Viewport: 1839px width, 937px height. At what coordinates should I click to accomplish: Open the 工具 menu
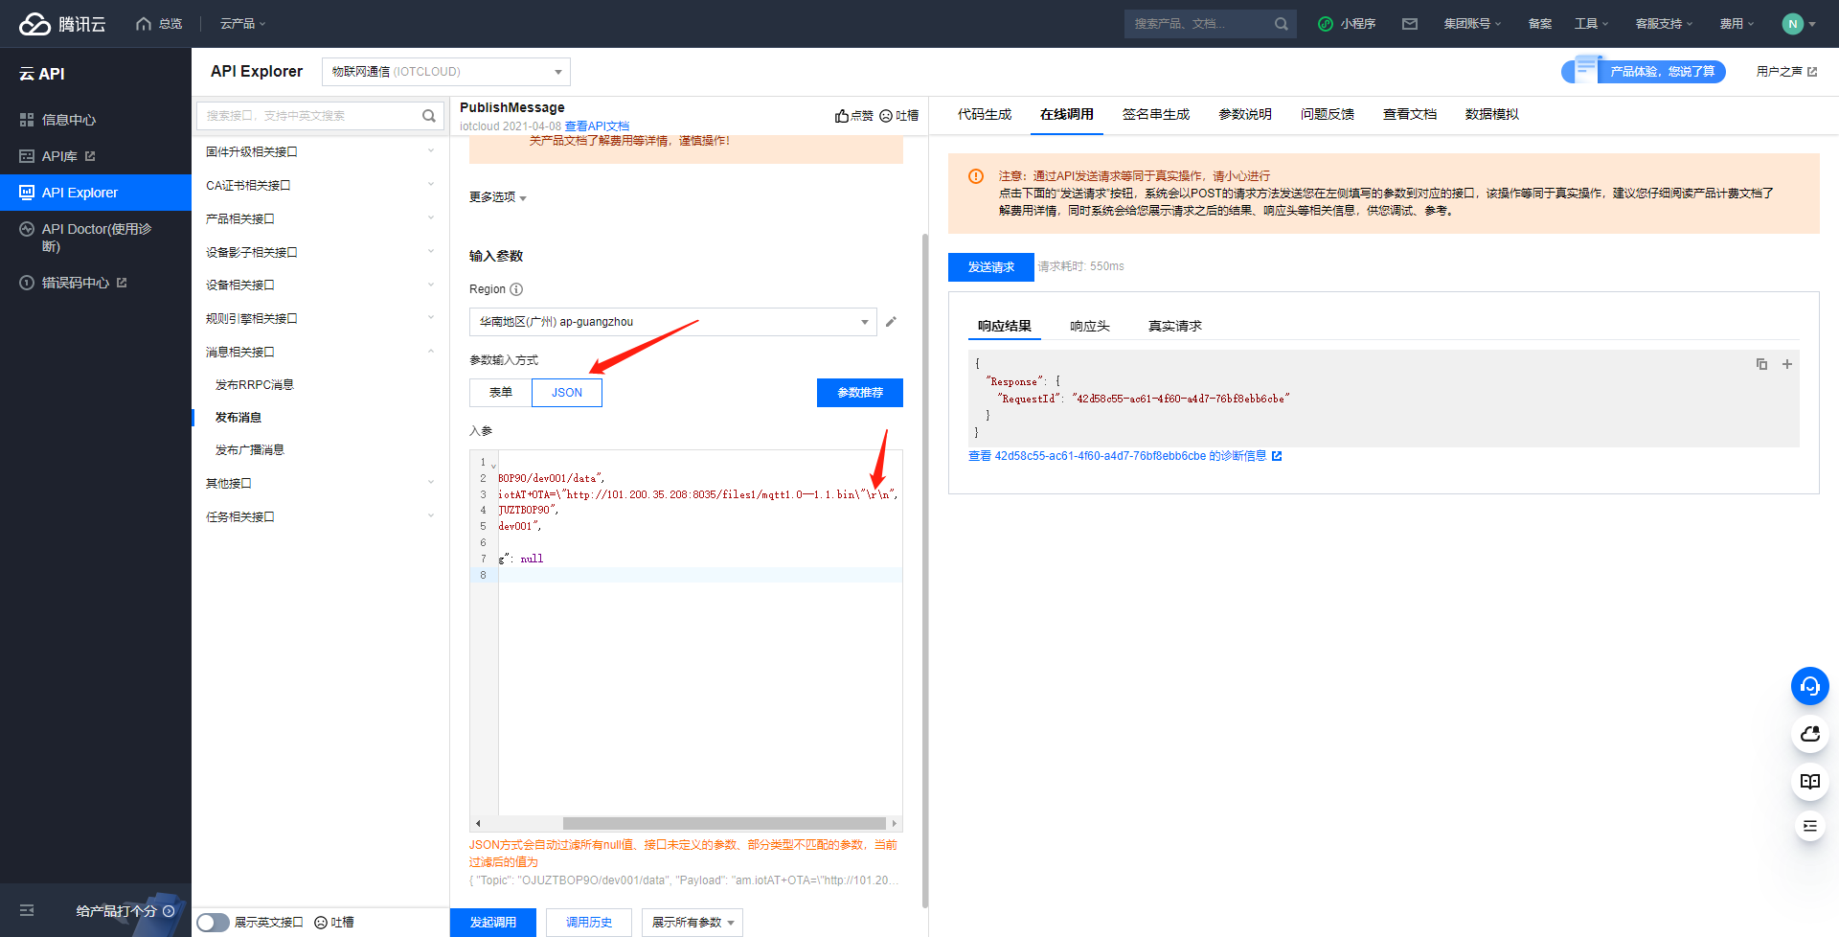coord(1591,24)
